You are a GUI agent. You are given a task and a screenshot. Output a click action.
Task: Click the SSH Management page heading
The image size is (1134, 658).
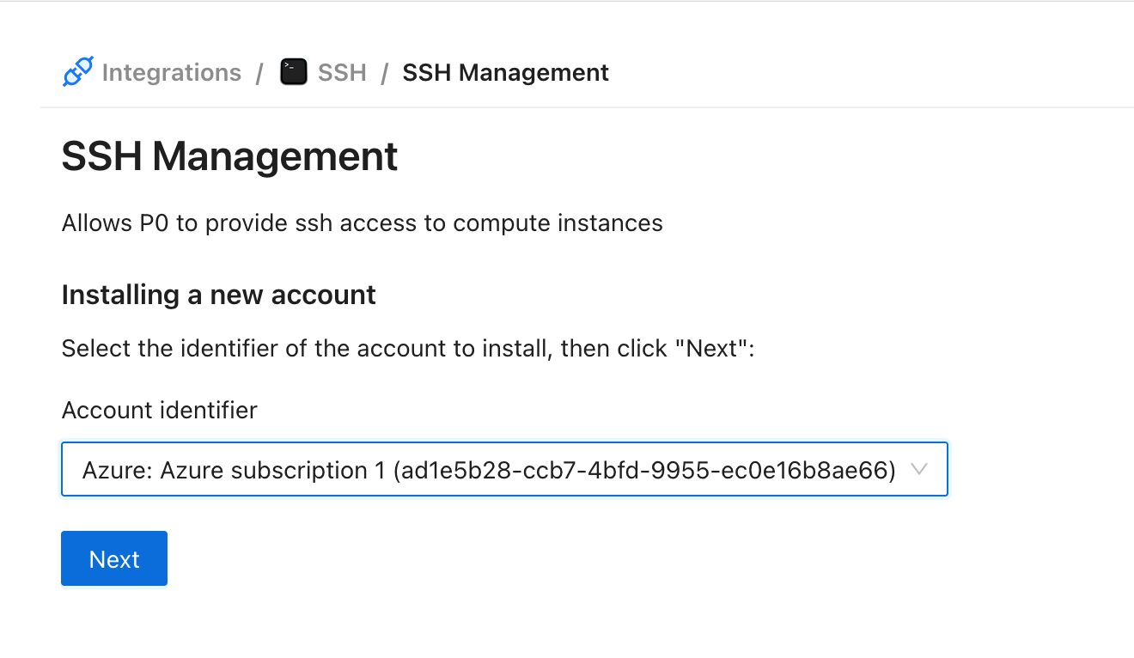point(229,158)
